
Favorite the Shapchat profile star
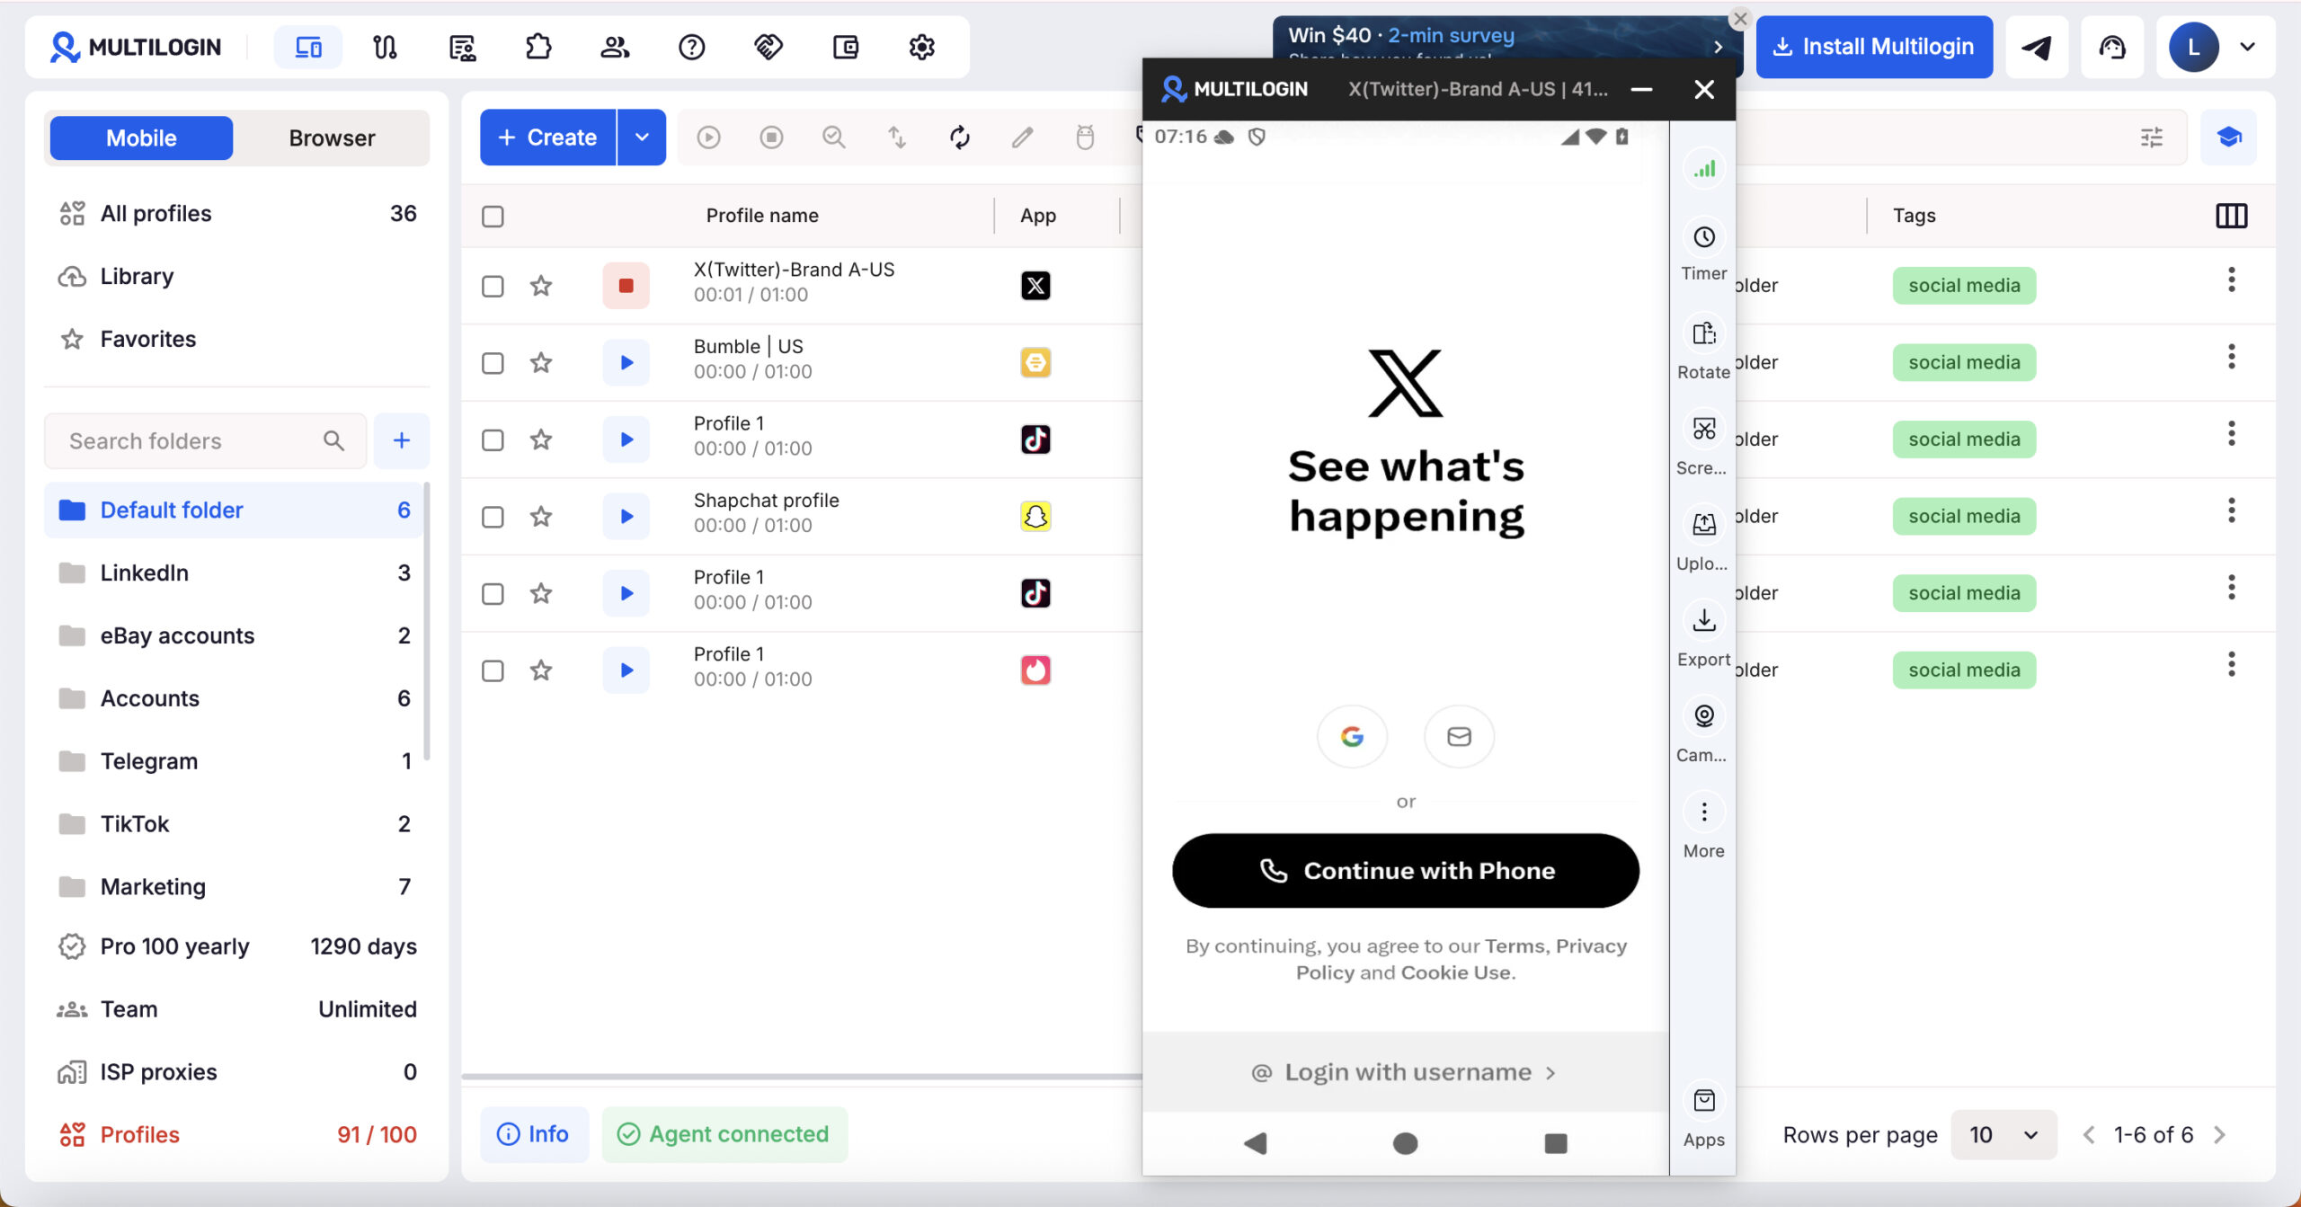point(540,517)
